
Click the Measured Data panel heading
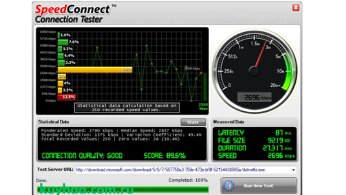tap(228, 122)
